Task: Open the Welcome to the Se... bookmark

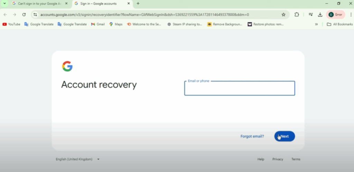Action: [144, 24]
